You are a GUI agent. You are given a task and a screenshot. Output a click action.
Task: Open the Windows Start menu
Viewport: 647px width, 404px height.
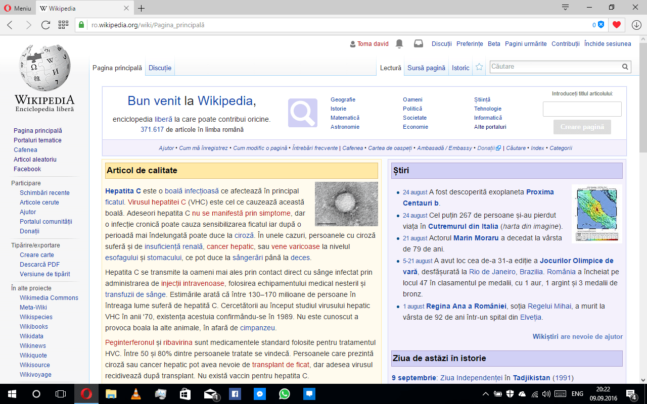12,394
